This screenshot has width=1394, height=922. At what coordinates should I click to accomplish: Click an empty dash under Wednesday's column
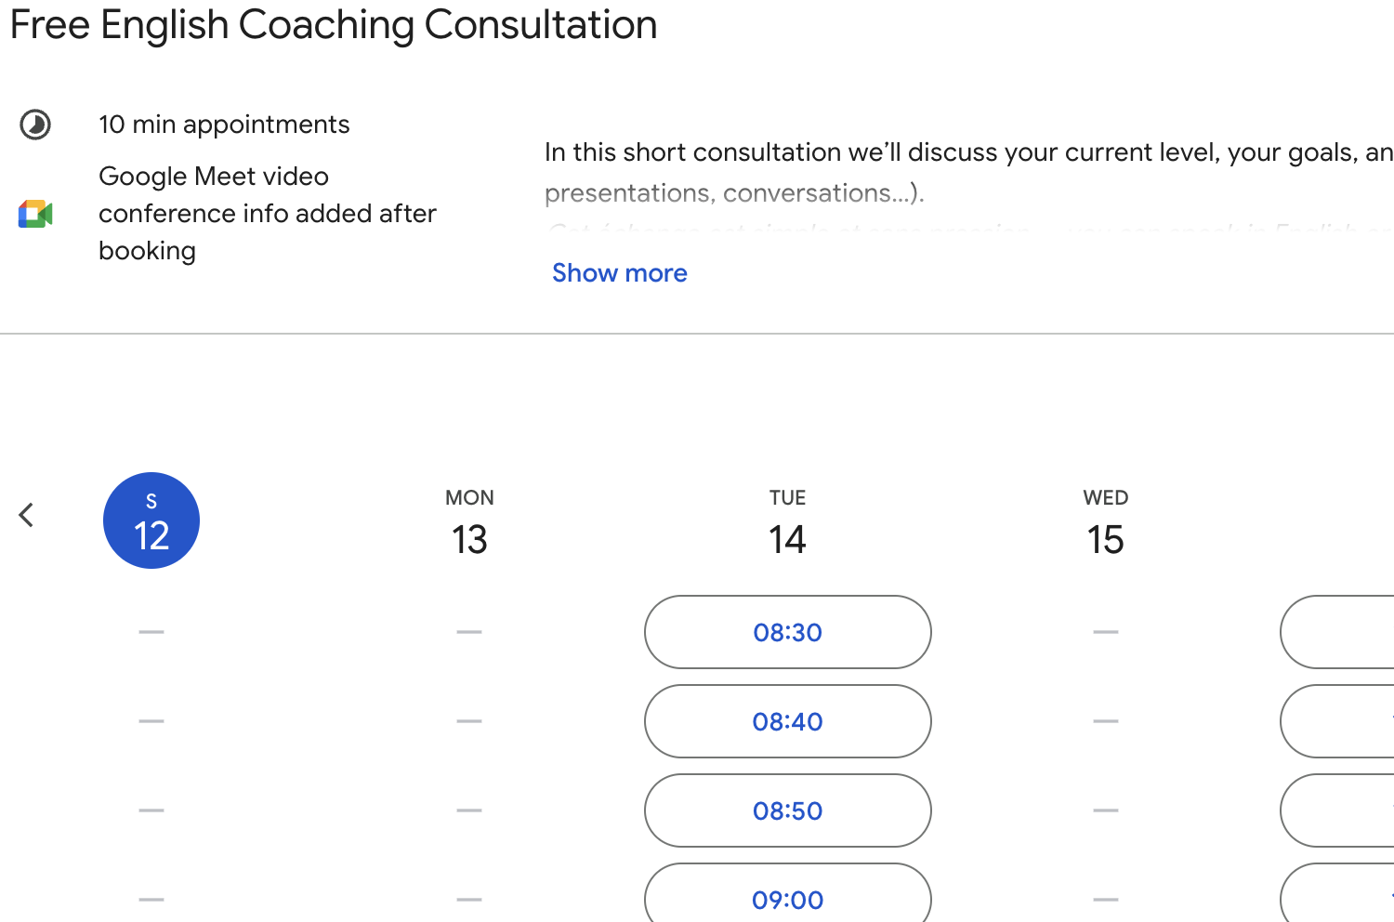point(1105,721)
